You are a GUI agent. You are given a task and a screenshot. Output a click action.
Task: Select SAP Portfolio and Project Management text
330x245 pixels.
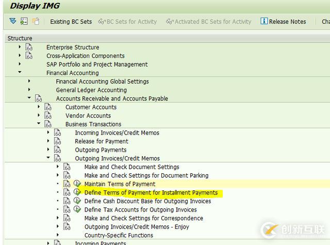pyautogui.click(x=97, y=64)
